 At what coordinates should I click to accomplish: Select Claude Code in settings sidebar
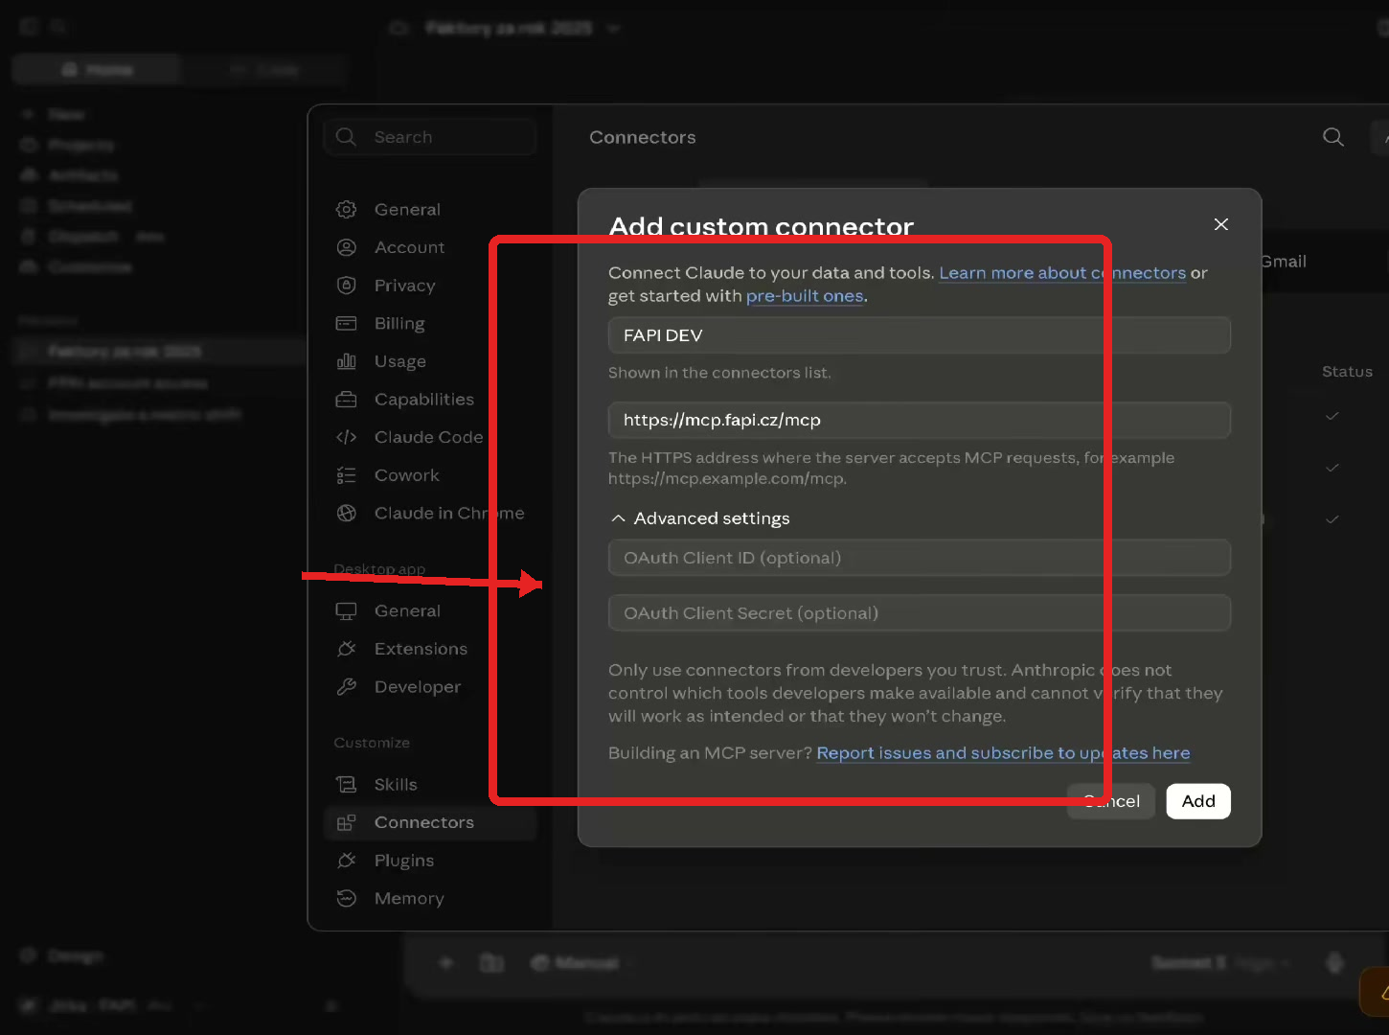pyautogui.click(x=428, y=437)
